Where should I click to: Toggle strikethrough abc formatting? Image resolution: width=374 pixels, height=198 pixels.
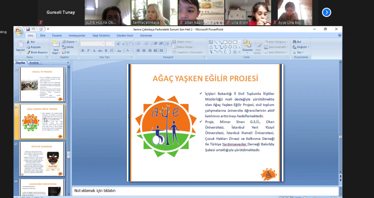click(x=100, y=50)
